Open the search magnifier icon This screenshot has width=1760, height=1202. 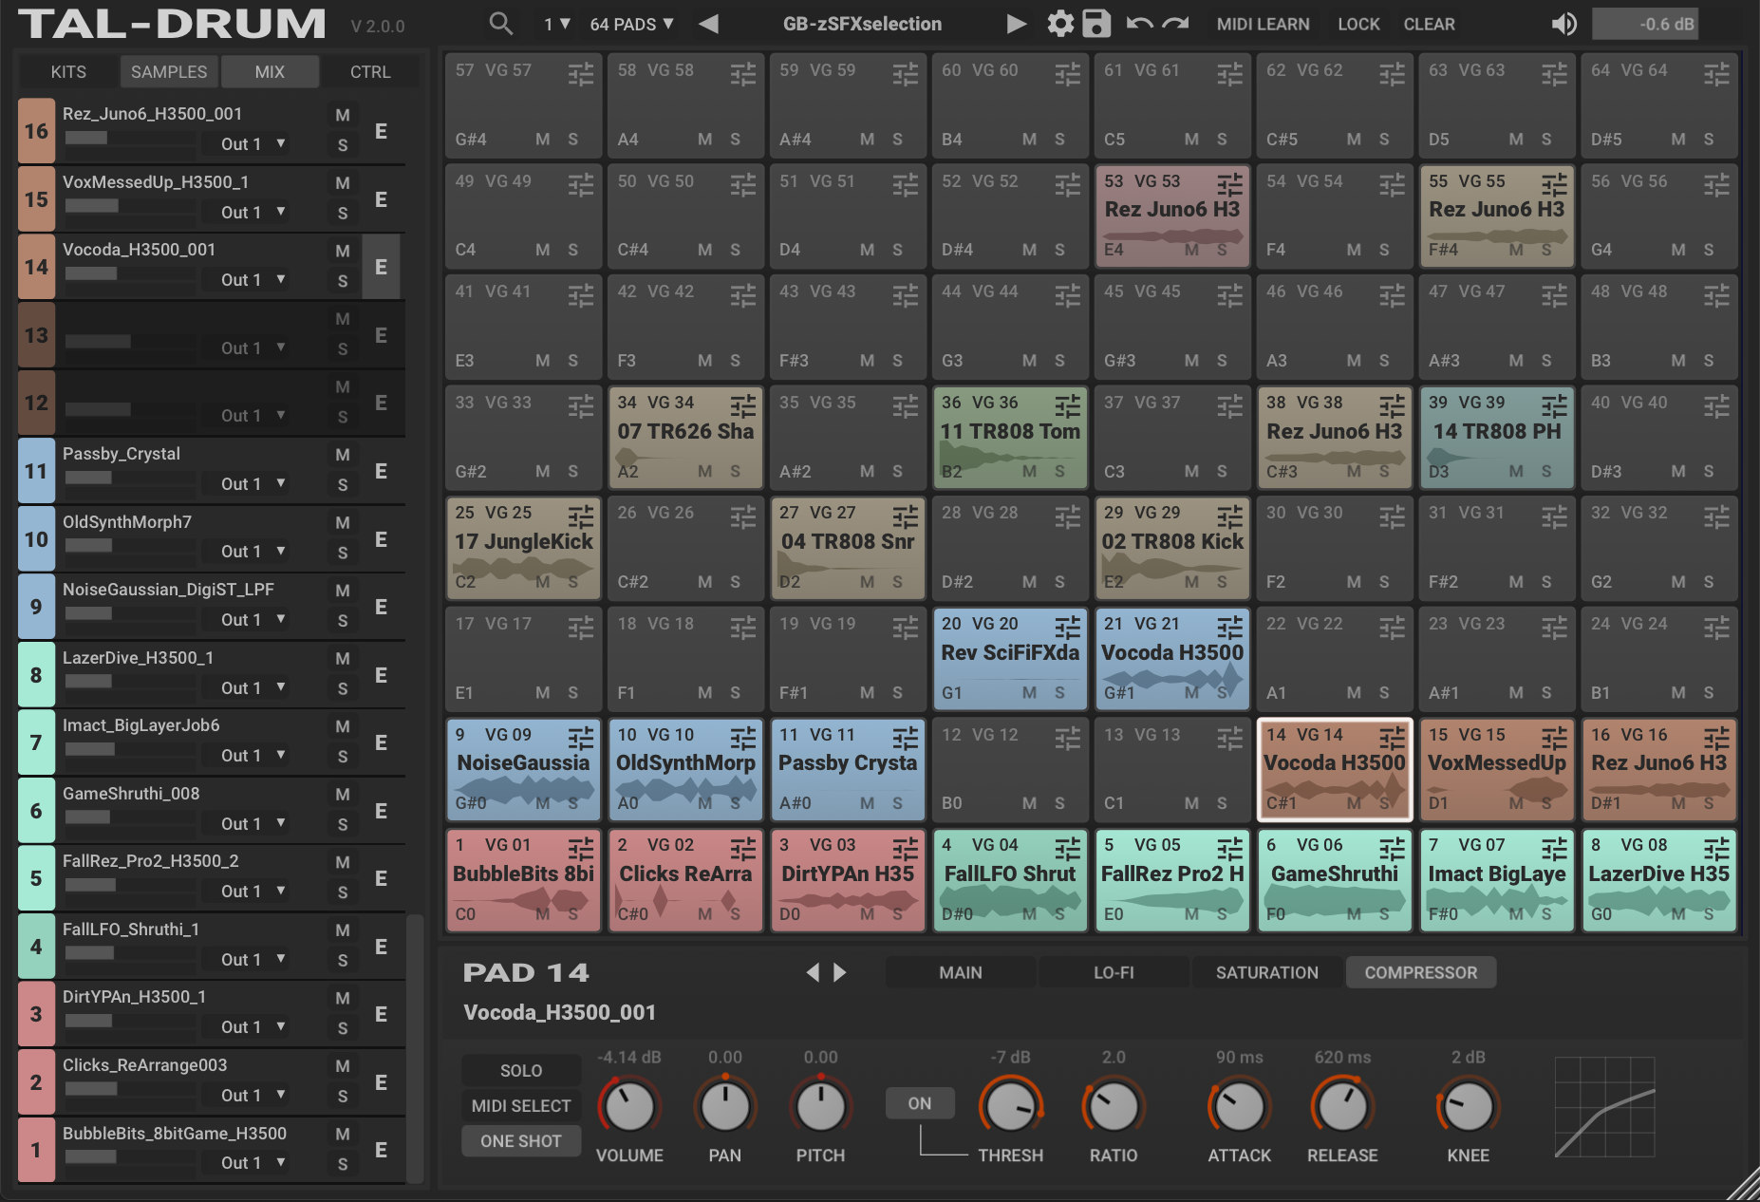coord(501,24)
